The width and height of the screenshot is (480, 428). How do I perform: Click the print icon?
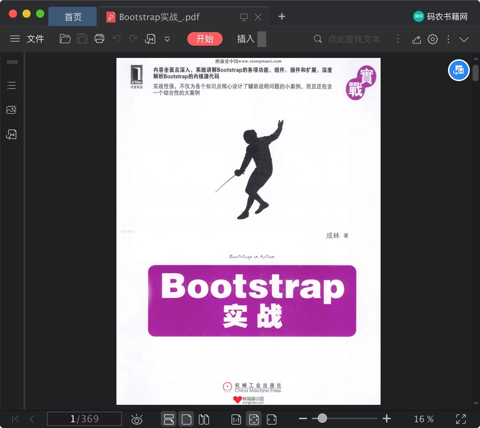[x=99, y=39]
